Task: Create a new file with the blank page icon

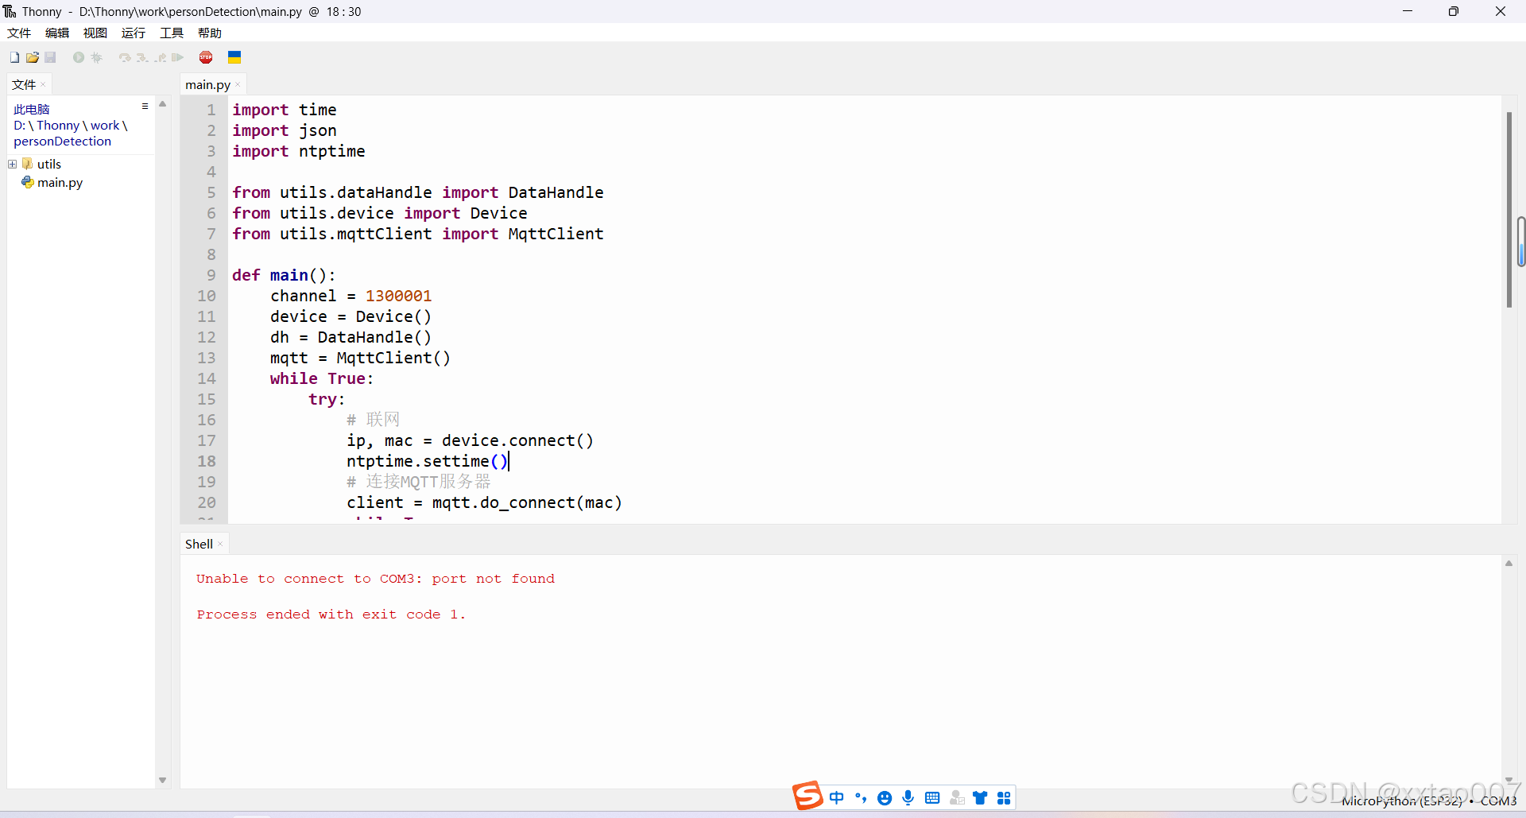Action: (x=14, y=57)
